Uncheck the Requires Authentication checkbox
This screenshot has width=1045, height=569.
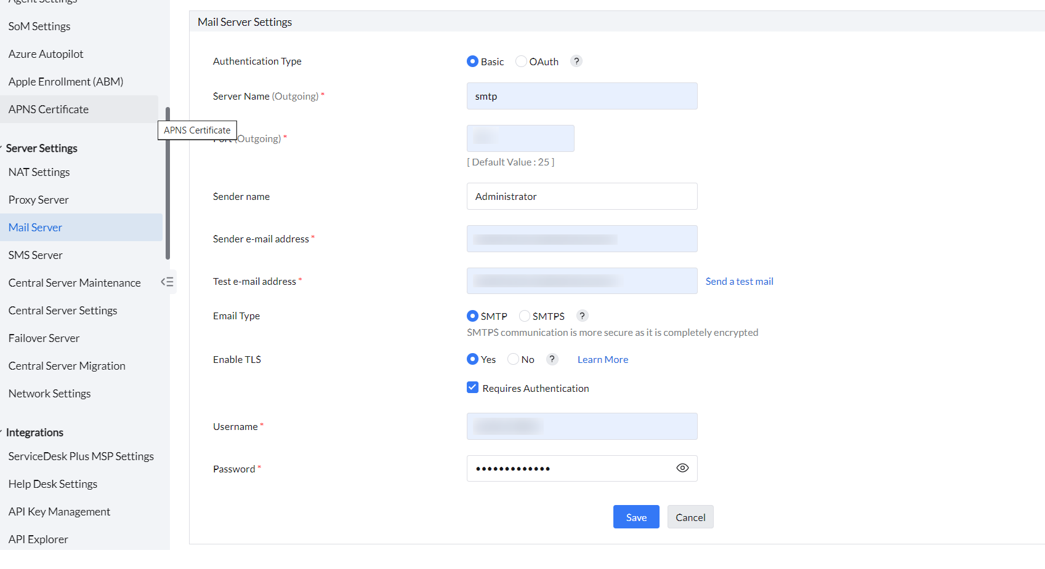tap(473, 388)
